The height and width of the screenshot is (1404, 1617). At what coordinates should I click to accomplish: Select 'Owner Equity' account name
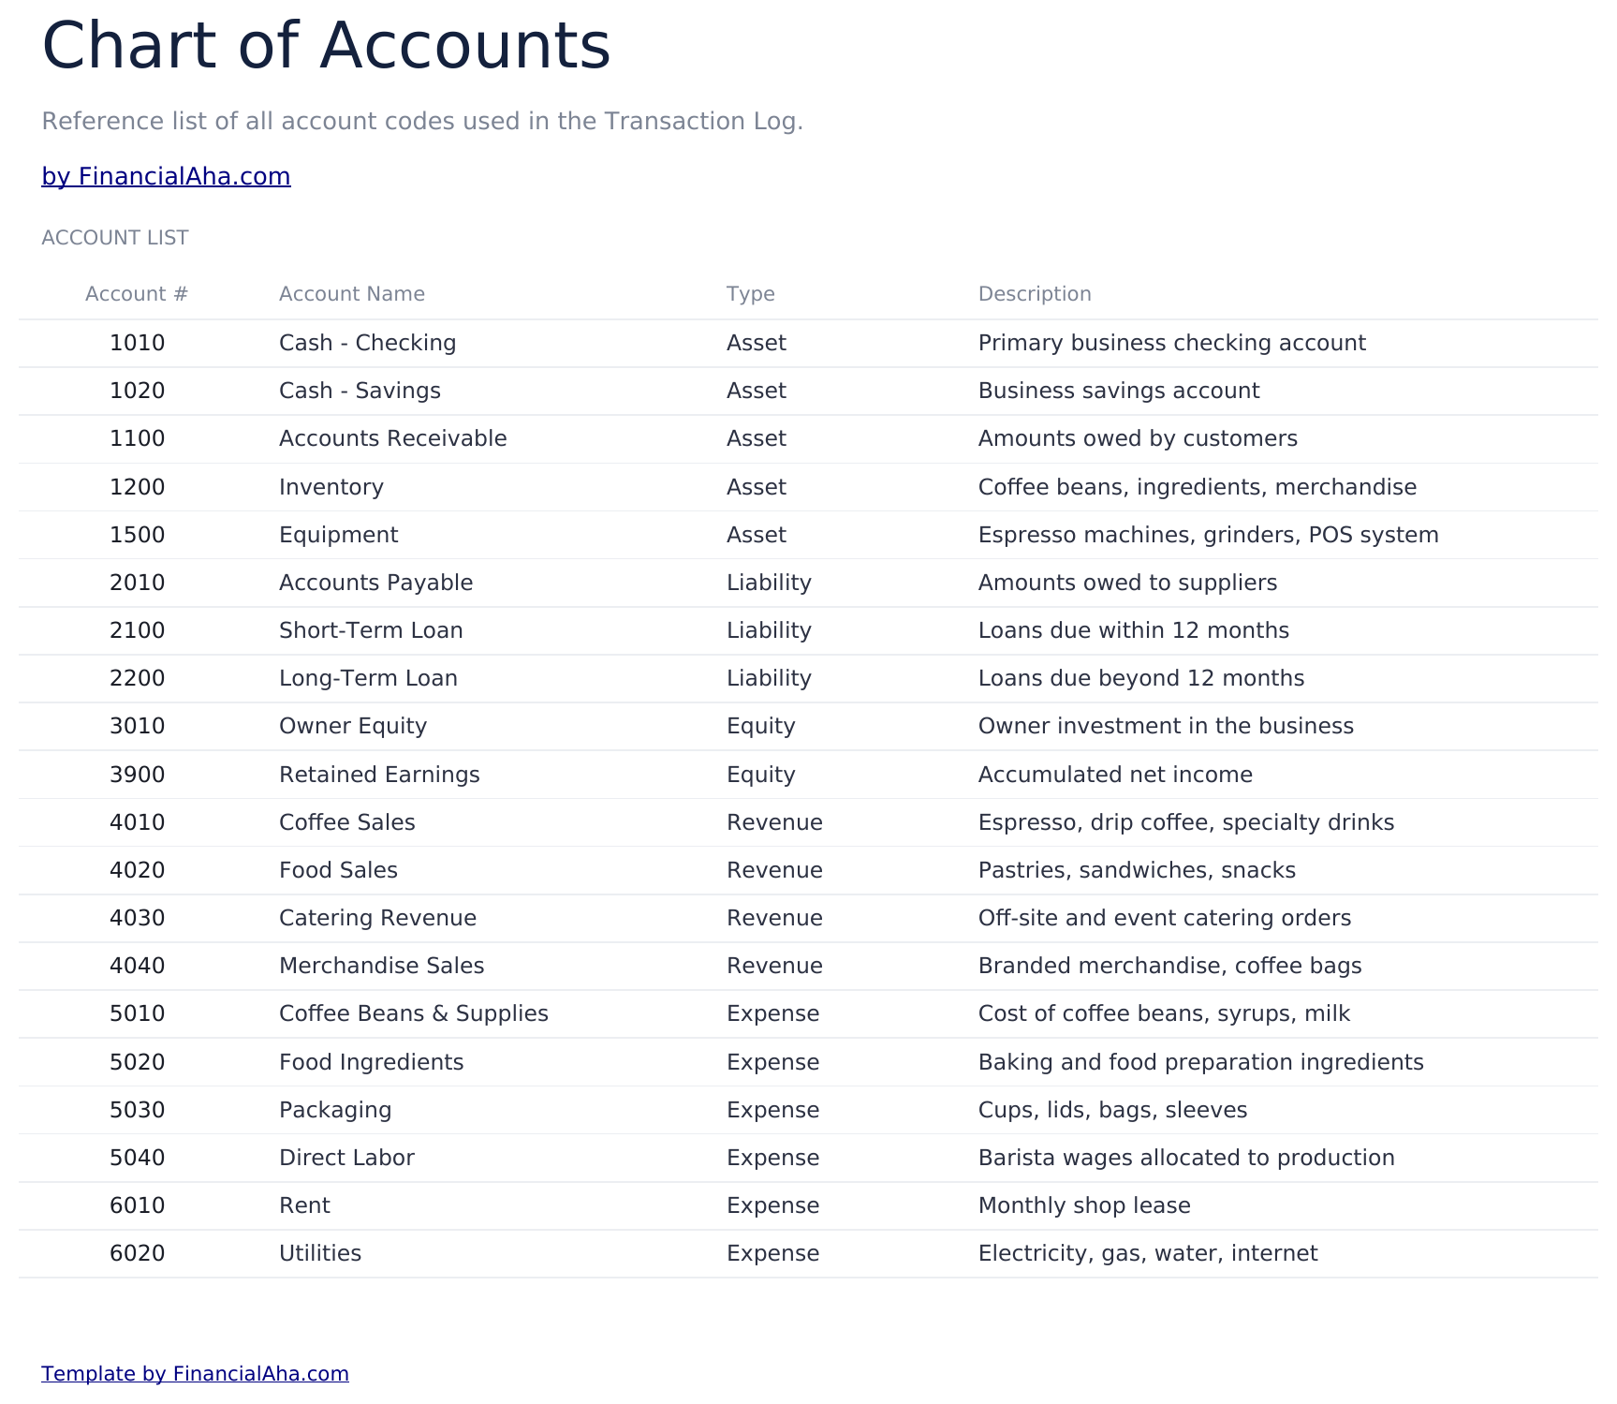pyautogui.click(x=353, y=726)
